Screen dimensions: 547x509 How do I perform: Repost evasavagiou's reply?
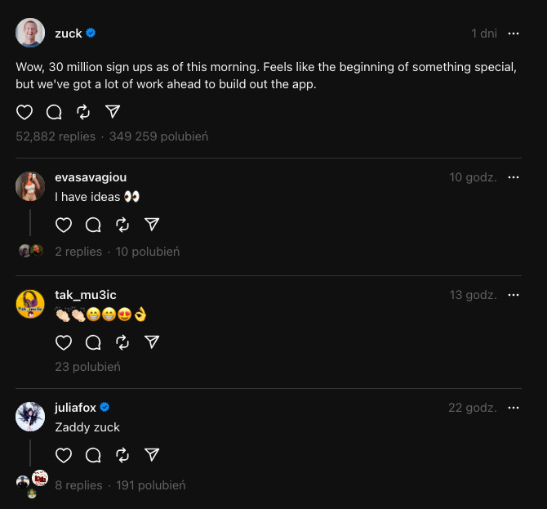tap(122, 225)
